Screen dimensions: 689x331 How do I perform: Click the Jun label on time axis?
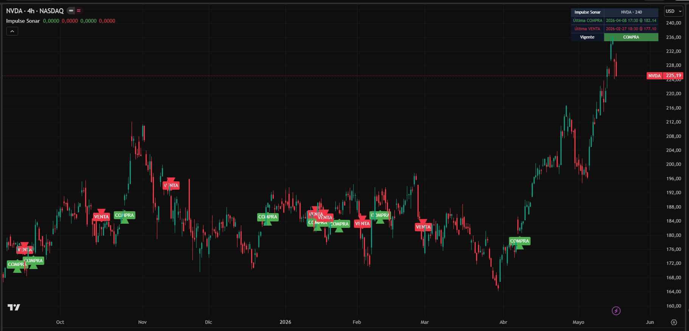click(650, 322)
